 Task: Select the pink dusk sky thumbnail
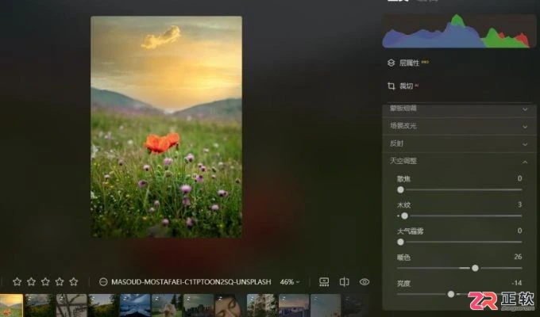[294, 305]
